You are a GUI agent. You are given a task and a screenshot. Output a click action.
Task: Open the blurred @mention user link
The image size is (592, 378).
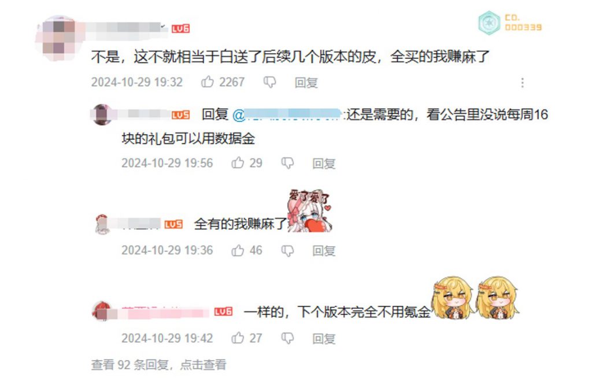coord(287,115)
